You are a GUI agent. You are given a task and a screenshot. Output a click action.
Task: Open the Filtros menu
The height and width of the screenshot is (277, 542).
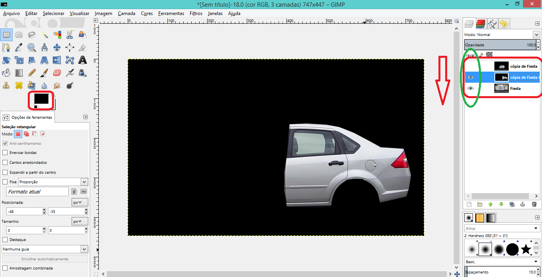(196, 13)
